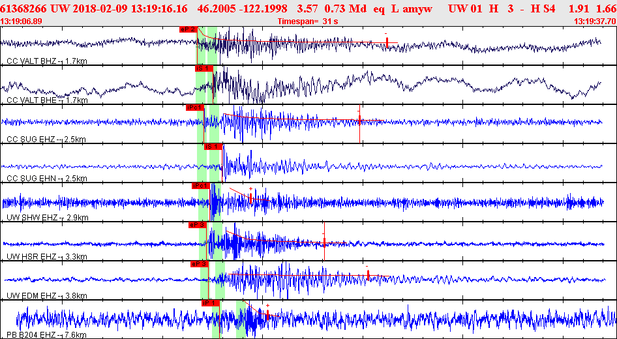Click the coda end marker on HSR EHZ trace
Screen dimensions: 617x339
[324, 242]
